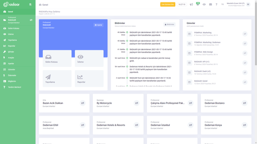Open Gelen Kutusu in the sidebar
Screen dimensions: 257x144
pos(18,28)
